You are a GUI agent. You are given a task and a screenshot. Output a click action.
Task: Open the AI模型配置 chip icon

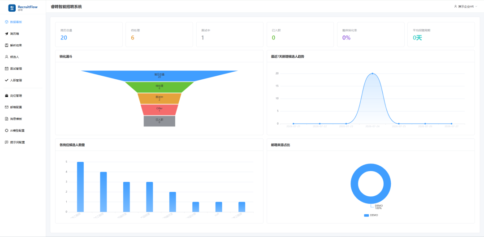tap(7, 130)
